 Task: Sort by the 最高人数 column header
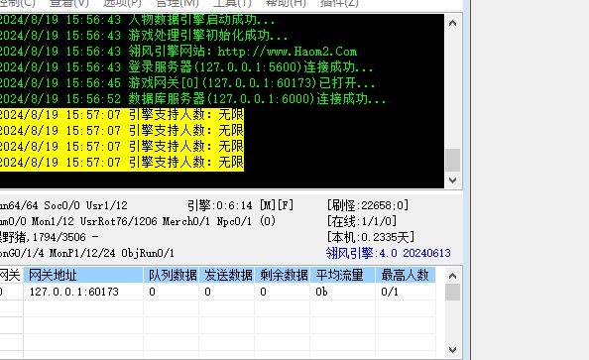[x=406, y=275]
